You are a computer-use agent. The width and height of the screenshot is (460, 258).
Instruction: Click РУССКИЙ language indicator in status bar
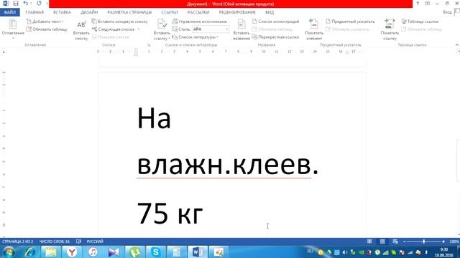95,242
